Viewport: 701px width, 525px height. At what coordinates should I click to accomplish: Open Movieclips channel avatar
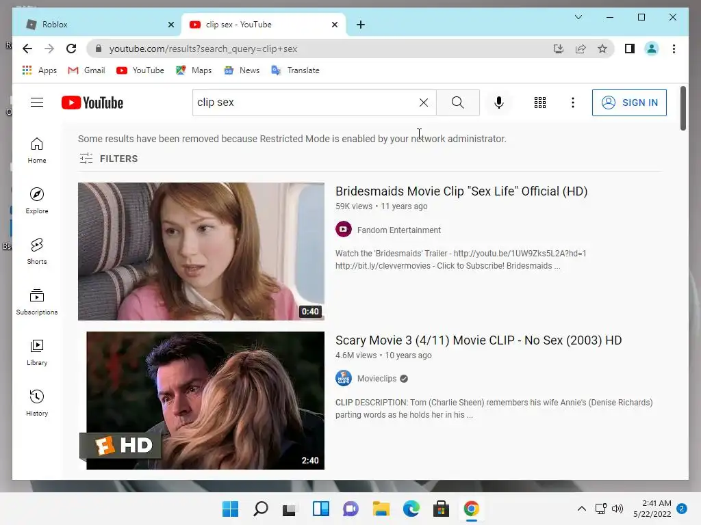point(344,378)
